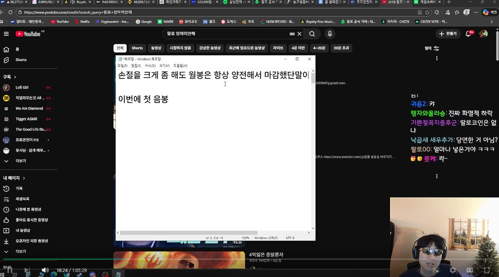Open the video player settings gear
Screen dimensions: 499x277
[x=453, y=270]
